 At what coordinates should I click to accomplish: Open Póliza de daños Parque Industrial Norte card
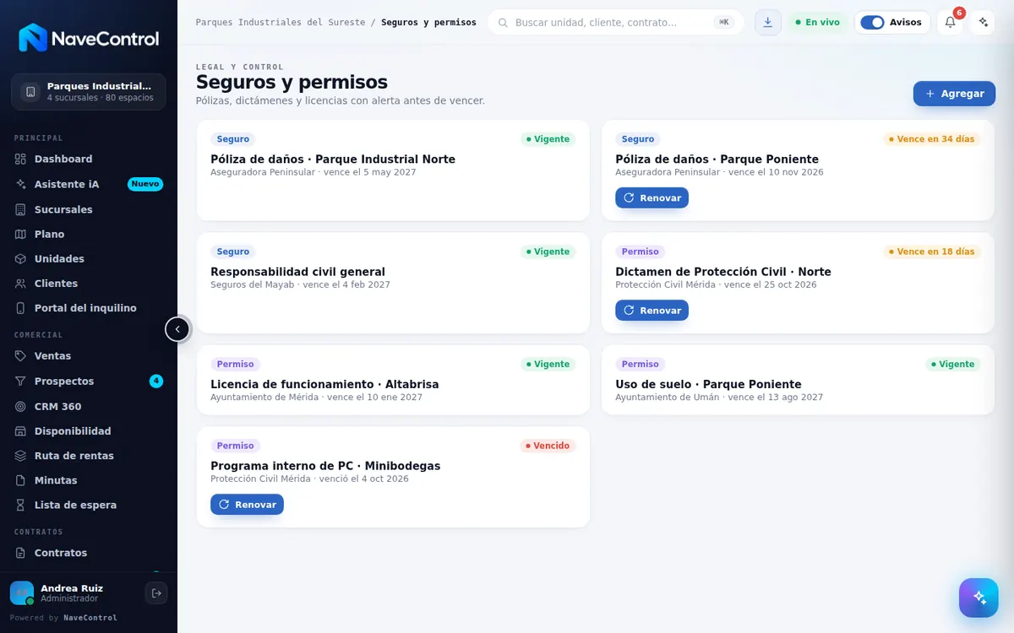[x=393, y=170]
